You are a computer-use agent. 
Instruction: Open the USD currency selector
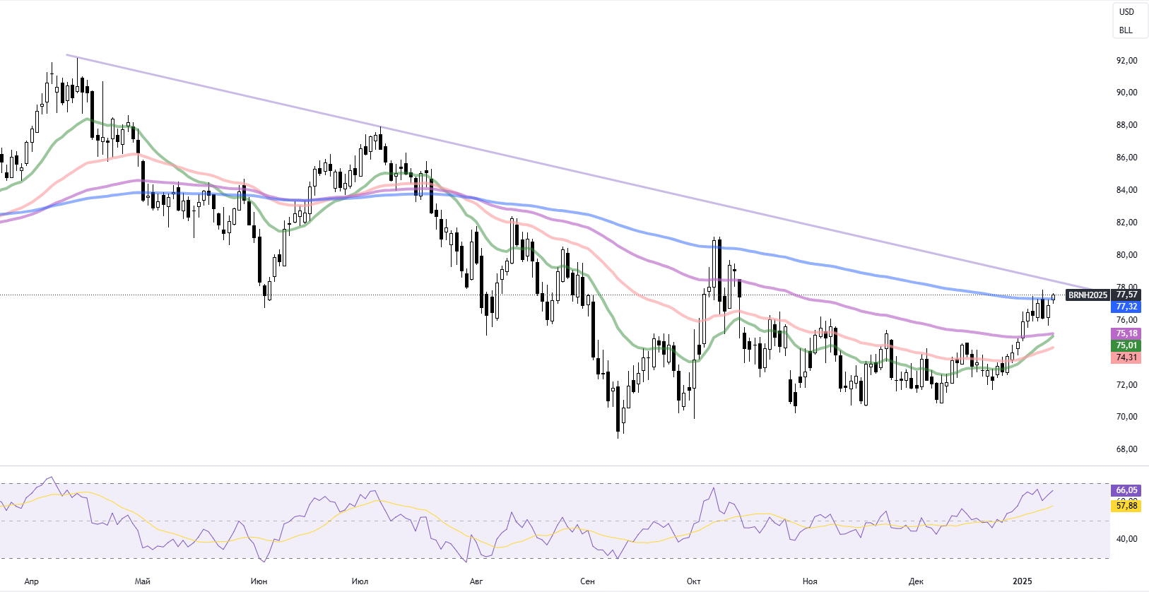(x=1126, y=12)
